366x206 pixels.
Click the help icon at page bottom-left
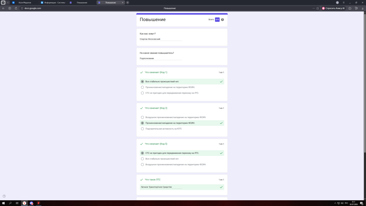tap(4, 196)
